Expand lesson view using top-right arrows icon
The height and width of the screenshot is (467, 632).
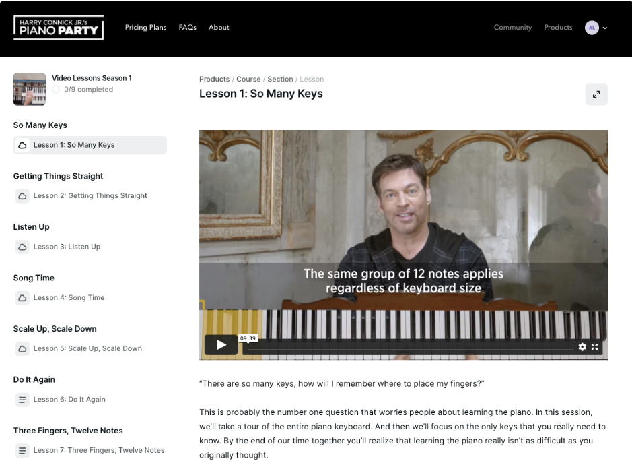(x=596, y=94)
